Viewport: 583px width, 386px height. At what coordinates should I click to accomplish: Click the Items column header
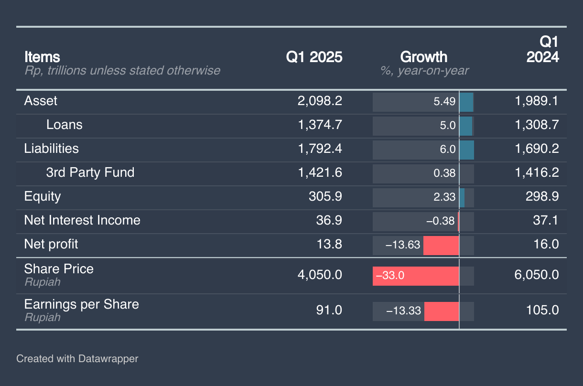[42, 57]
